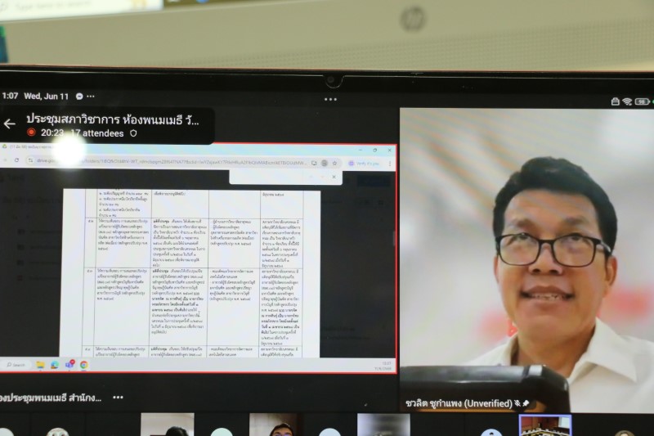
Task: Select the highlighted participant thumbnail in bottom strip
Action: tap(544, 425)
